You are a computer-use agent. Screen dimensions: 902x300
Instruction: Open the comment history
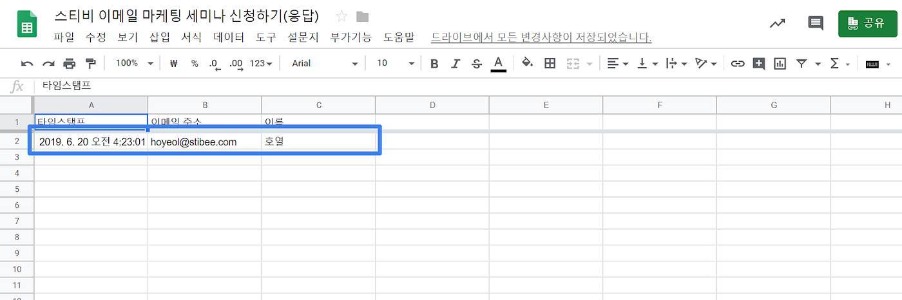[x=816, y=24]
